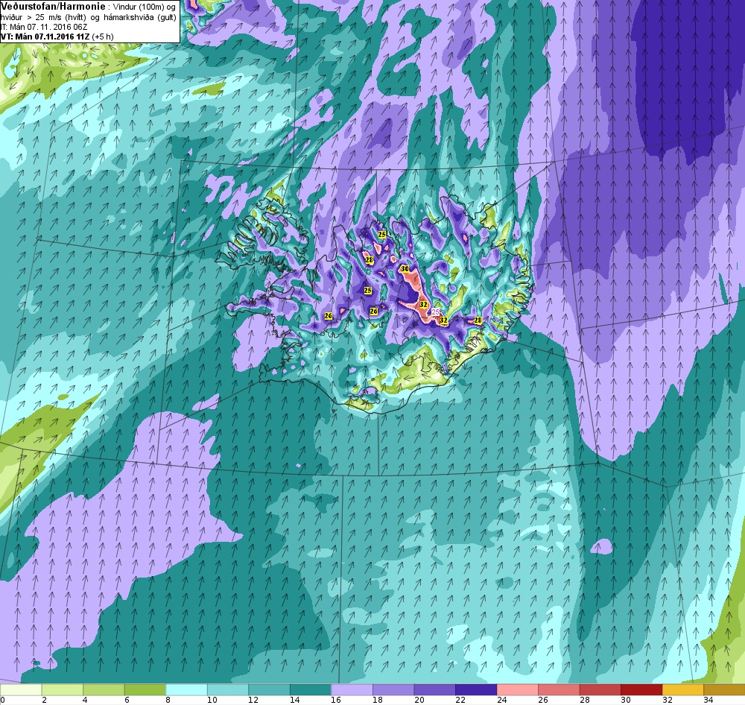Click the legend scale number 16

coord(335,700)
